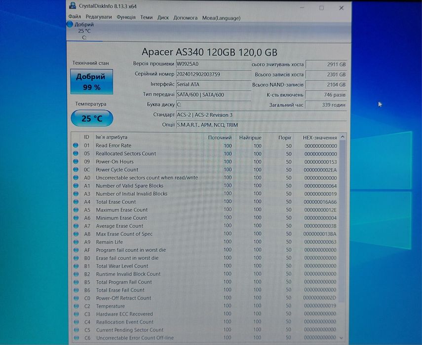This screenshot has width=422, height=345.
Task: Click the NAND writes value 2104 GB
Action: [x=326, y=85]
